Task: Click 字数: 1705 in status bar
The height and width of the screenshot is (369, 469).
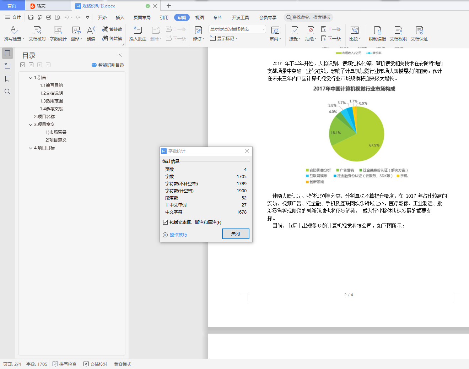Action: [37, 364]
